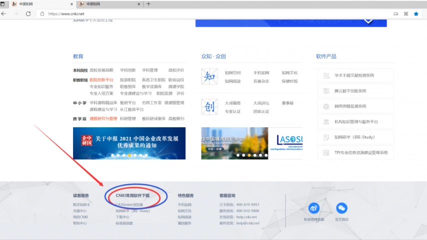This screenshot has width=427, height=240.
Task: Open TPI专业信息资源建设管理系统 link
Action: [x=361, y=153]
